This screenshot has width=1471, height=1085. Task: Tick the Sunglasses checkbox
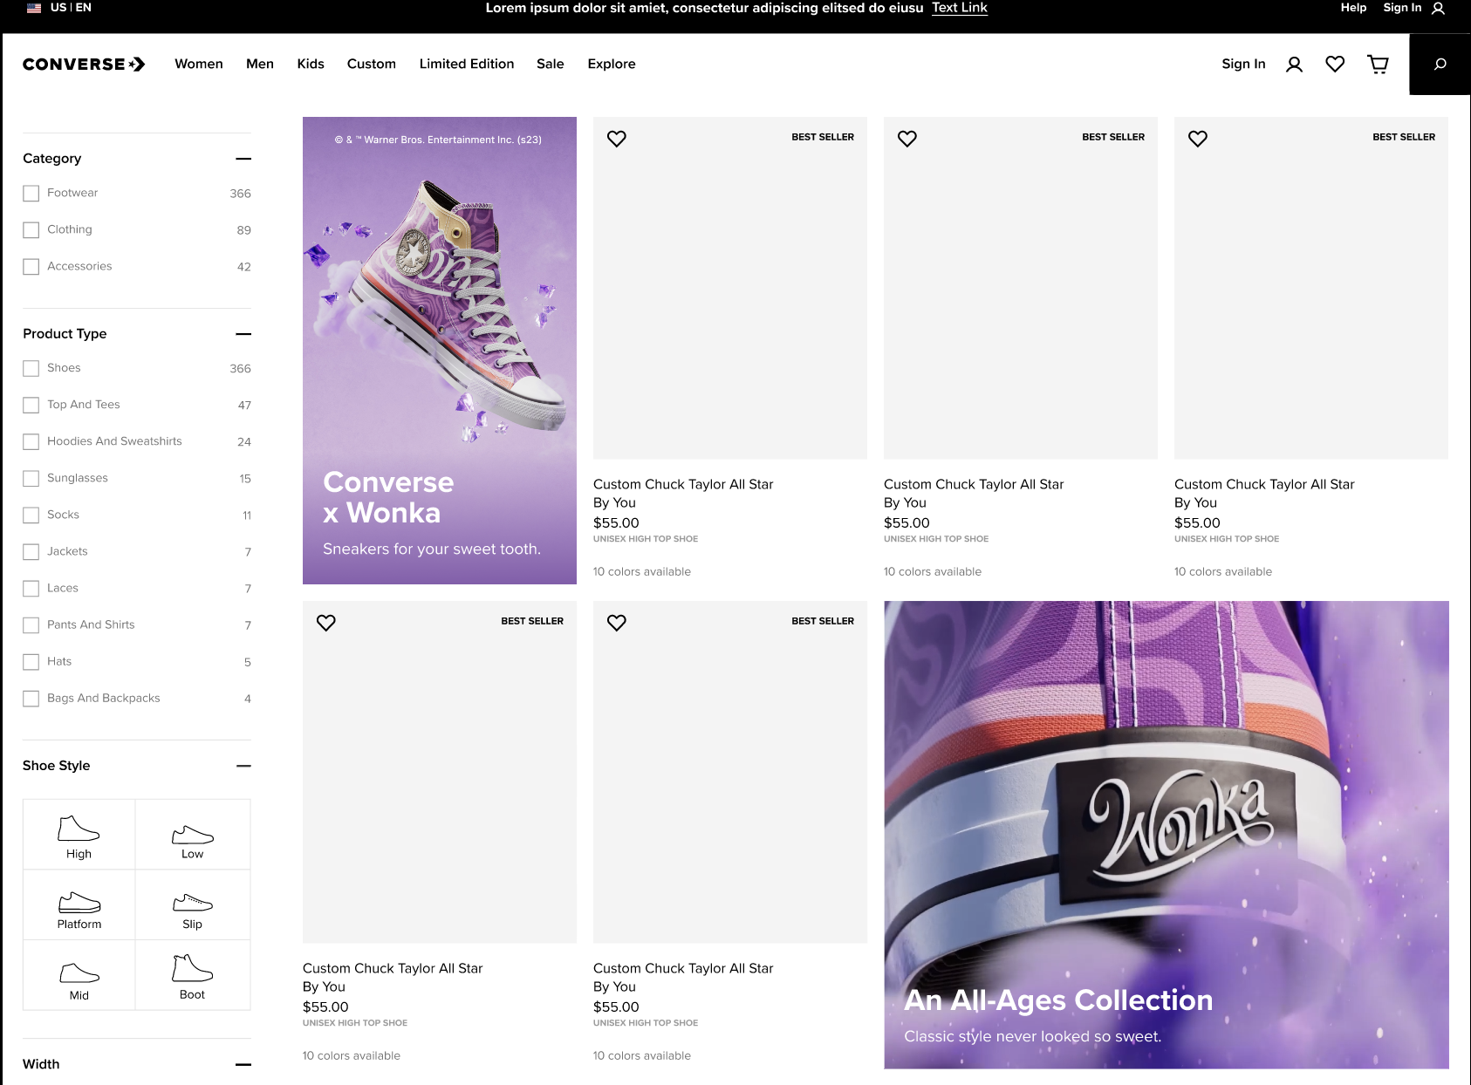point(31,478)
